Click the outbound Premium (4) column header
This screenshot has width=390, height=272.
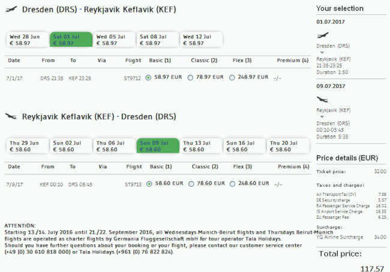tap(293, 61)
